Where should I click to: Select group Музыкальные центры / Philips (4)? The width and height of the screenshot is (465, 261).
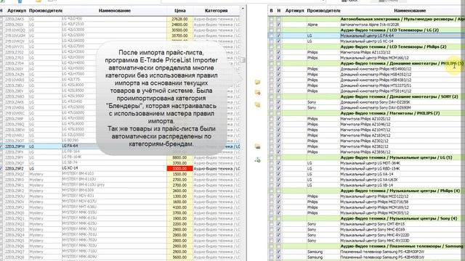coord(400,191)
